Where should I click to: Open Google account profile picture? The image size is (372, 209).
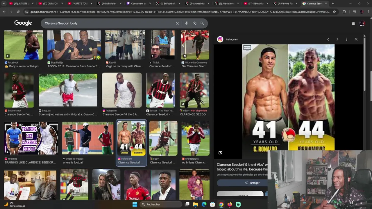(x=362, y=23)
